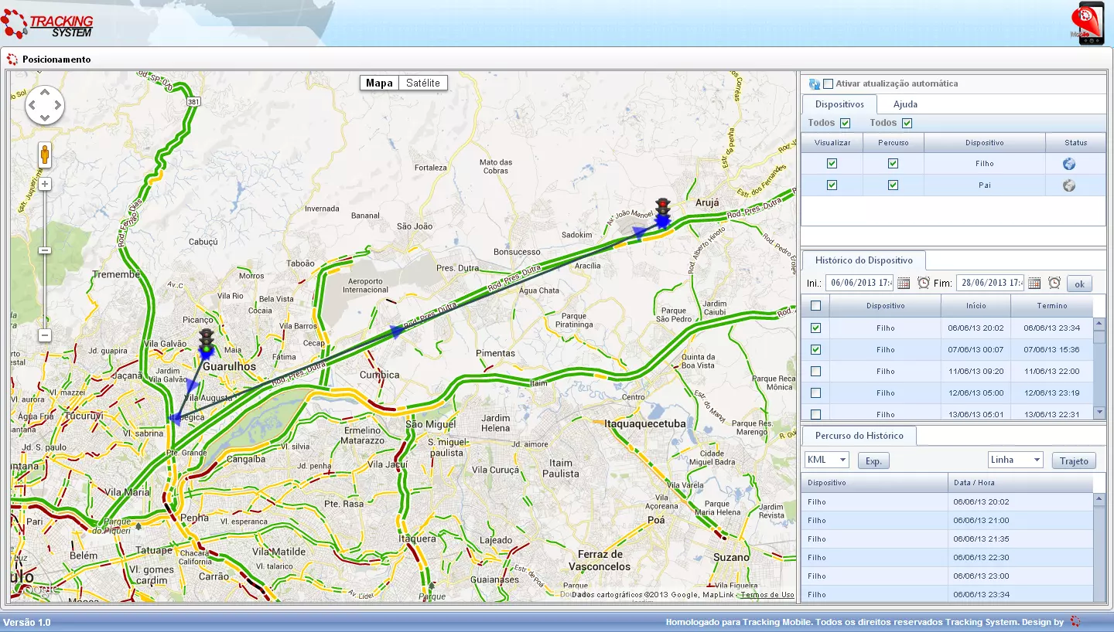Open the Linha route style dropdown
The height and width of the screenshot is (632, 1114).
click(x=1016, y=460)
